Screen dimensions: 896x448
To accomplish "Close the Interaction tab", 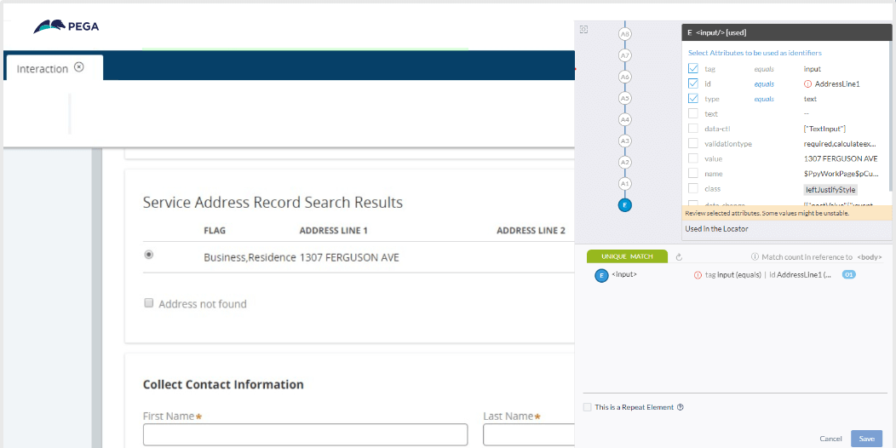I will (x=79, y=66).
